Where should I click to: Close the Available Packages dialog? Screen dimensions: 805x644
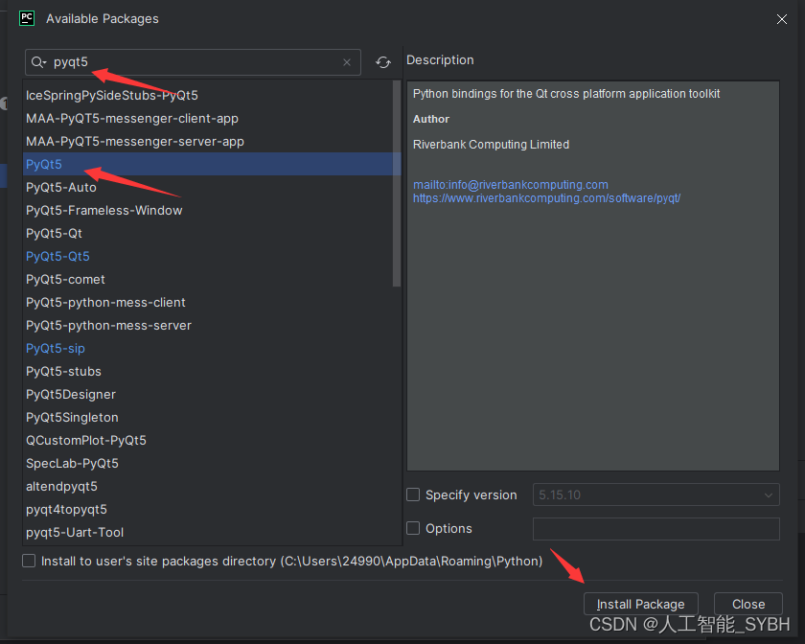click(781, 19)
